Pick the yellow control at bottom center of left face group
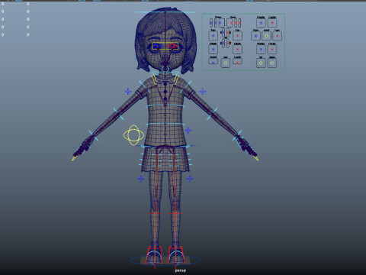This screenshot has width=366, height=275. (226, 63)
